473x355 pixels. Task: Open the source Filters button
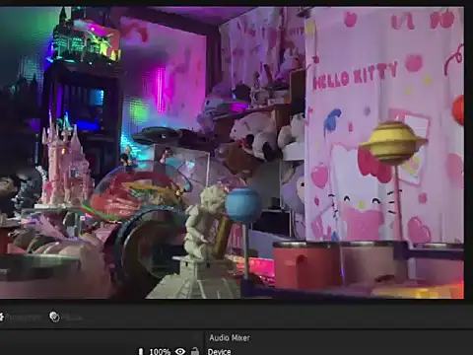pyautogui.click(x=66, y=318)
